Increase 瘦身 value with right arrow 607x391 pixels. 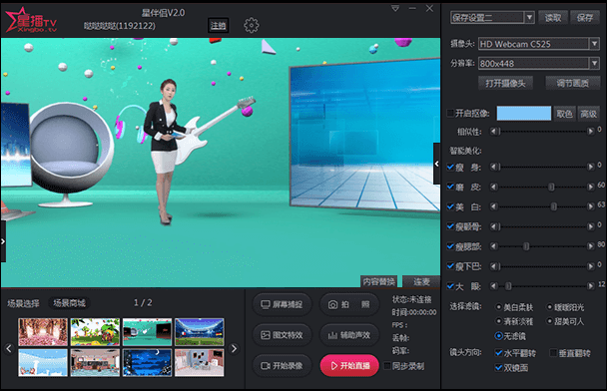click(591, 167)
